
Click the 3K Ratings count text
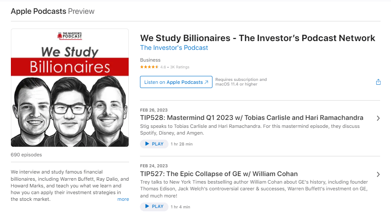[x=180, y=67]
